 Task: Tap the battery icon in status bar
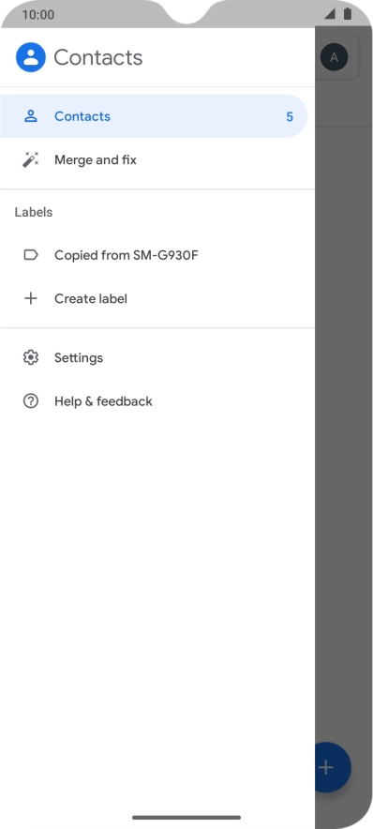[x=347, y=14]
